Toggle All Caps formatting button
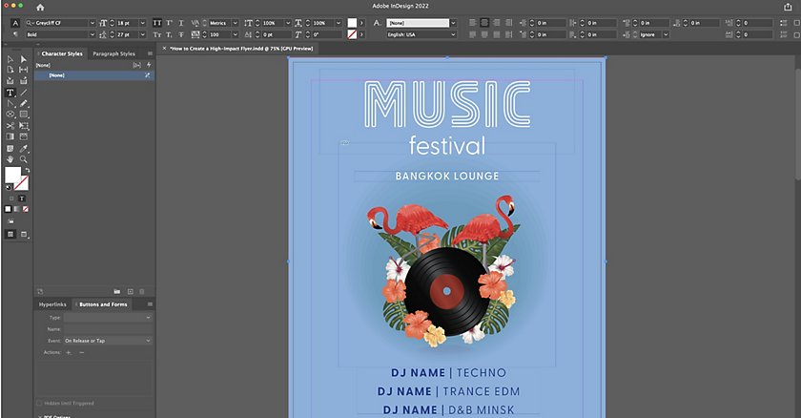Image resolution: width=801 pixels, height=418 pixels. pyautogui.click(x=157, y=23)
